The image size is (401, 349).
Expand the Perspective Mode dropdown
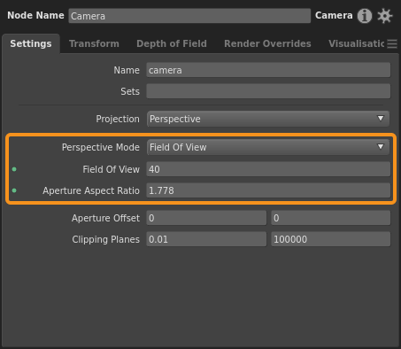point(268,147)
